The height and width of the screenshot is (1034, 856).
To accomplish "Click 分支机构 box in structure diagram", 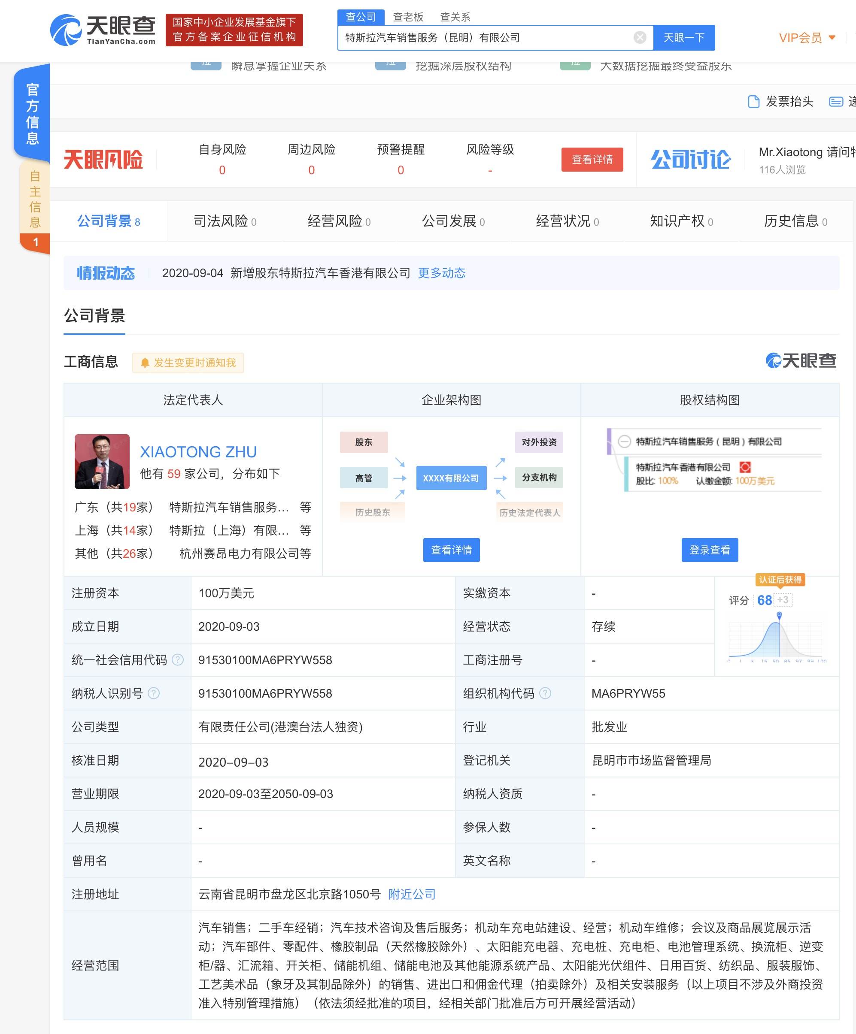I will (x=539, y=478).
